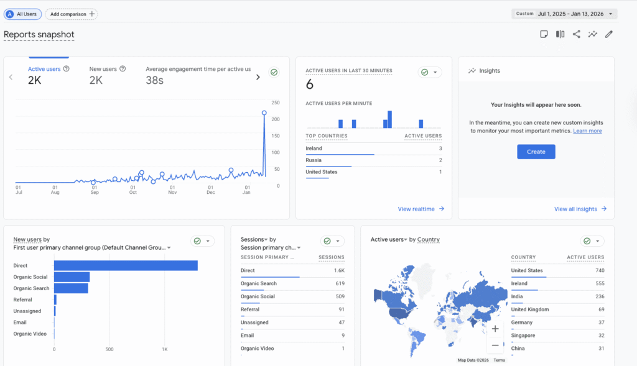Zoom in on the country map
637x366 pixels.
click(495, 329)
